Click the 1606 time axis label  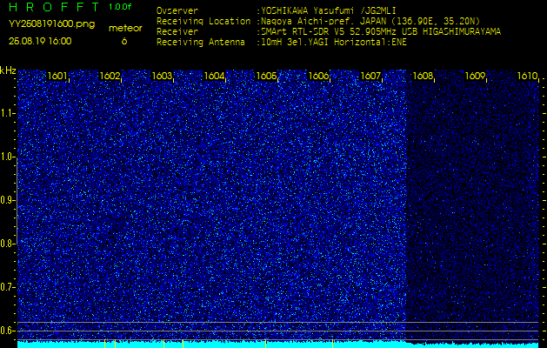(x=318, y=76)
